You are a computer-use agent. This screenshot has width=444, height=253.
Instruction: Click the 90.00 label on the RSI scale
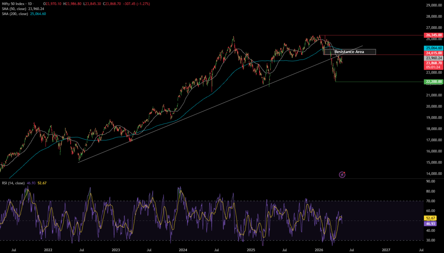point(430,181)
